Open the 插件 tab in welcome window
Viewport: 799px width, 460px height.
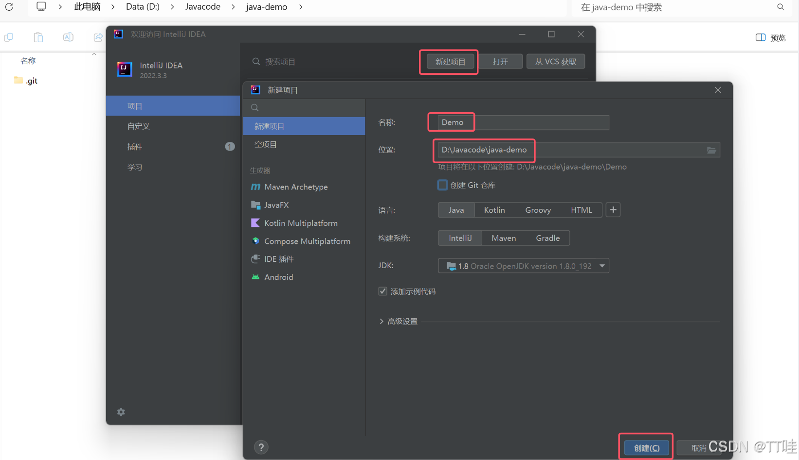click(x=173, y=147)
